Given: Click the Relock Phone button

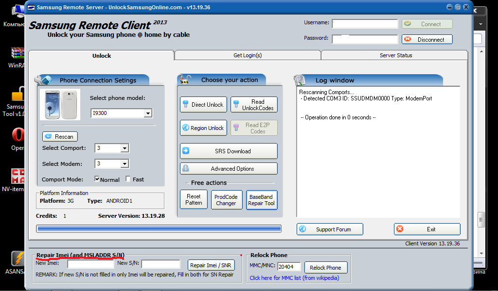Looking at the screenshot, I should [325, 268].
